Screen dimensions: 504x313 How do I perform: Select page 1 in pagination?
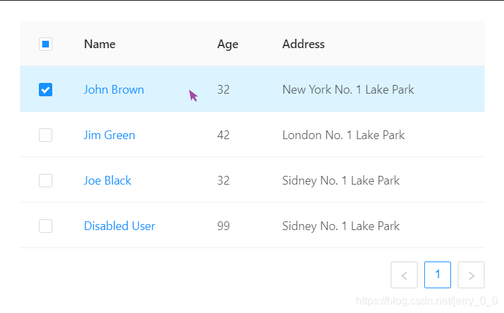click(438, 274)
